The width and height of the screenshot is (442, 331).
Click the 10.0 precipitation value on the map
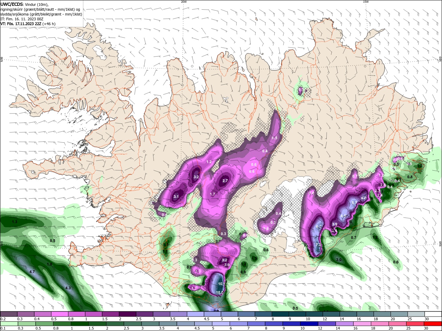click(219, 292)
